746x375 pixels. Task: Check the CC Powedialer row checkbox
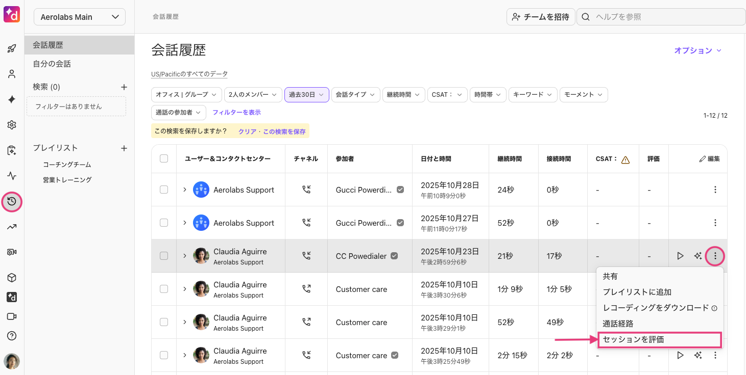tap(164, 256)
